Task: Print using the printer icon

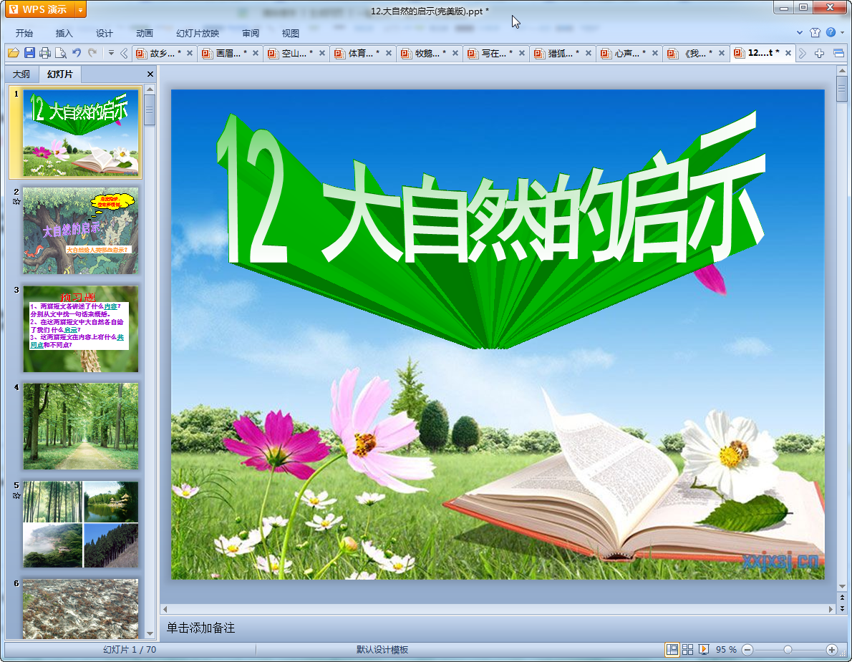Action: pyautogui.click(x=45, y=53)
